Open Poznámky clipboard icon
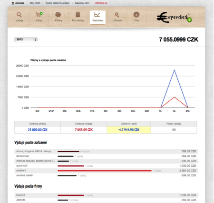 78,15
